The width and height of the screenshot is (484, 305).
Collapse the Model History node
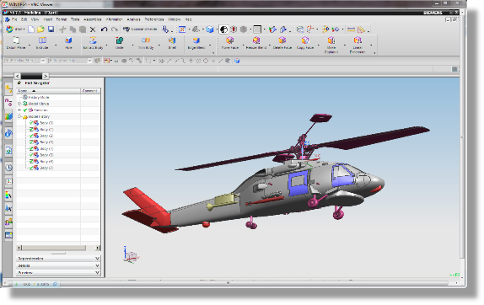point(19,116)
